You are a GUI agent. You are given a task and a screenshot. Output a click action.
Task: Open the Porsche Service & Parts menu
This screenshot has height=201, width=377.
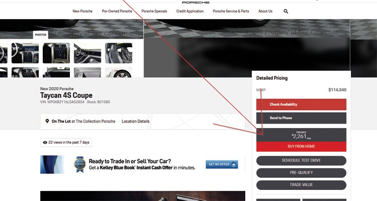(231, 11)
